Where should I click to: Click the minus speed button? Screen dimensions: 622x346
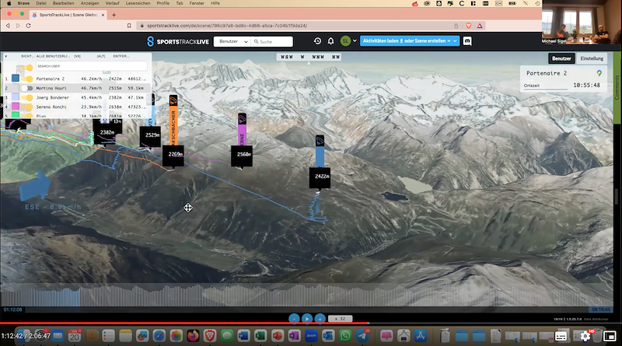click(294, 319)
